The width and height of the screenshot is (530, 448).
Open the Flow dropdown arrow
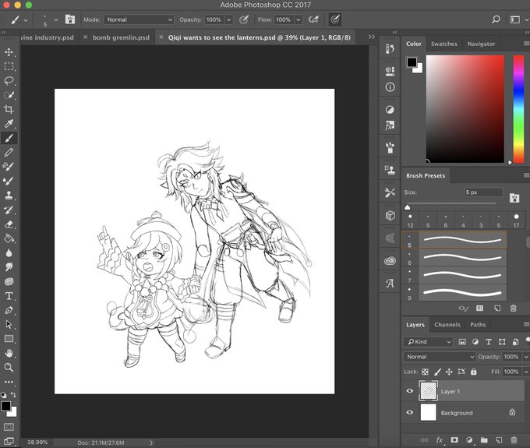(x=299, y=19)
